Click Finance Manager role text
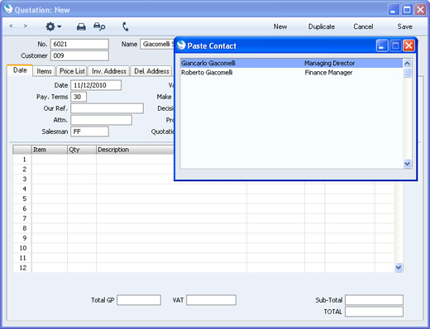430x329 pixels. point(328,73)
